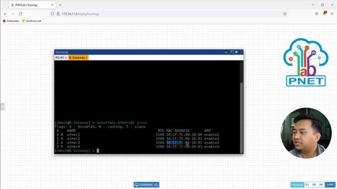Close the PNETLab Topology browser tab

click(x=52, y=5)
